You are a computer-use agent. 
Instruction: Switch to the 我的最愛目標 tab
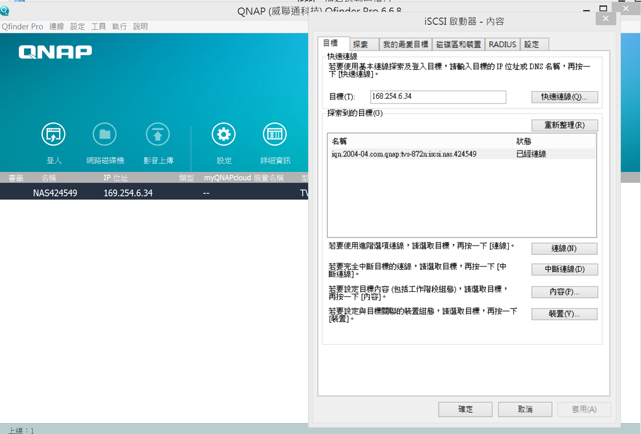pos(406,44)
